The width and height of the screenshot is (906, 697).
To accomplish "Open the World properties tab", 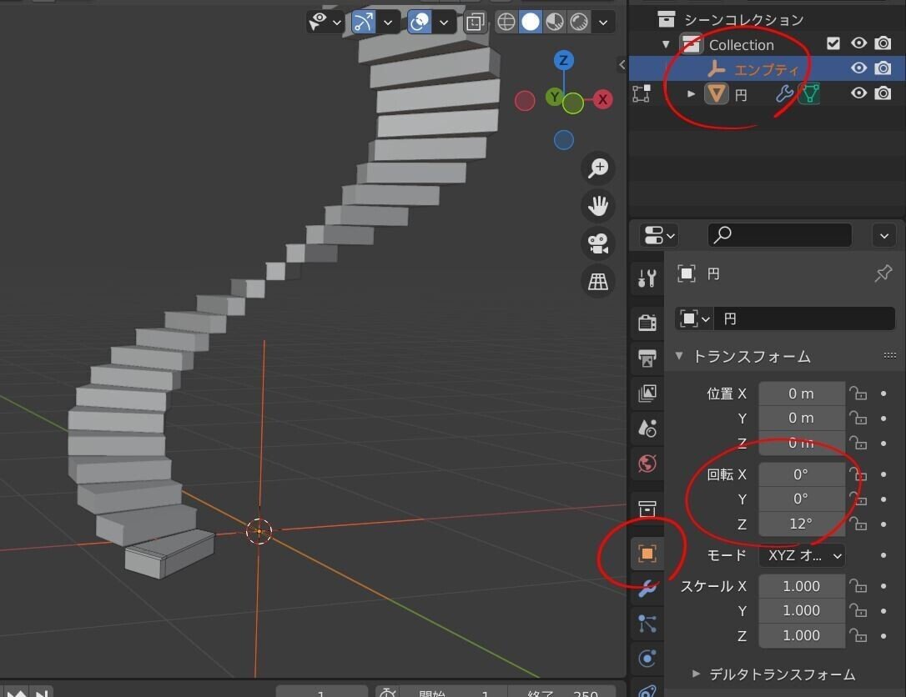I will pos(647,464).
